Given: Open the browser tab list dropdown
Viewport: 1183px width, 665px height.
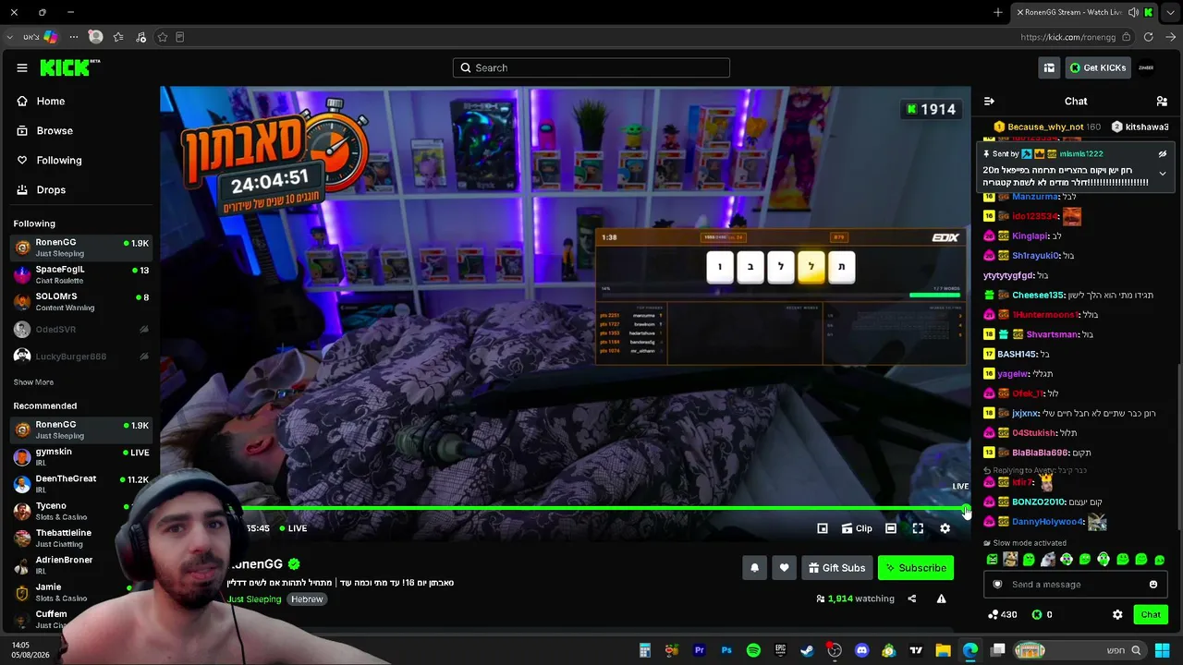Looking at the screenshot, I should tap(1171, 12).
